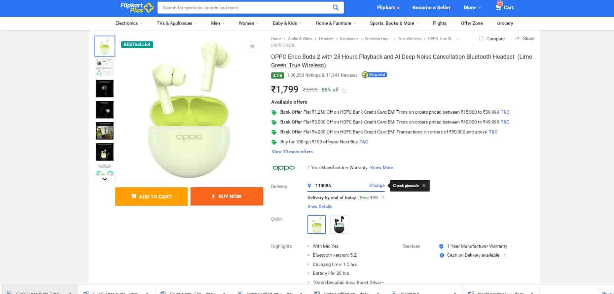
Task: Open the Offer Zone menu item
Action: point(472,23)
